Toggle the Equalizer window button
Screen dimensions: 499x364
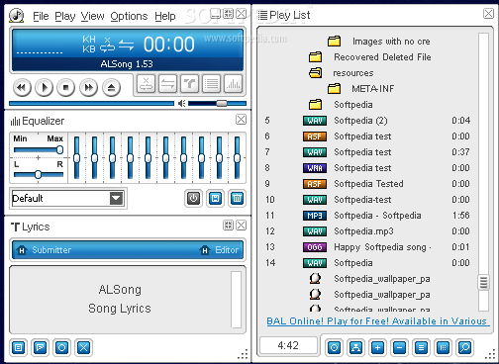[x=233, y=84]
